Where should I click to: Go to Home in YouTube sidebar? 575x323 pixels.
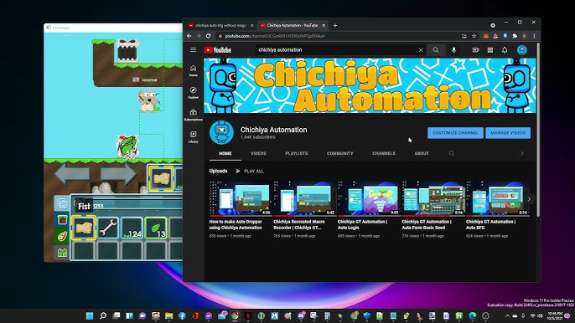tap(194, 70)
